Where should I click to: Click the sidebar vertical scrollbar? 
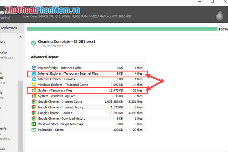pyautogui.click(x=21, y=117)
